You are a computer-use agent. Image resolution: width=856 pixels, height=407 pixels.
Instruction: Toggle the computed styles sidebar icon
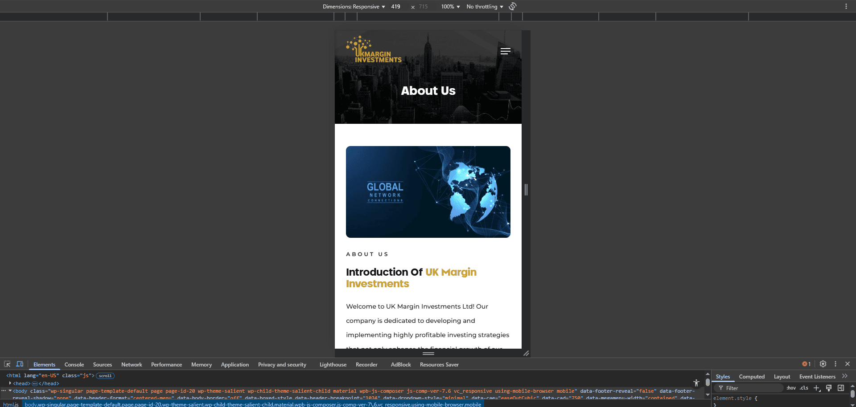click(841, 388)
